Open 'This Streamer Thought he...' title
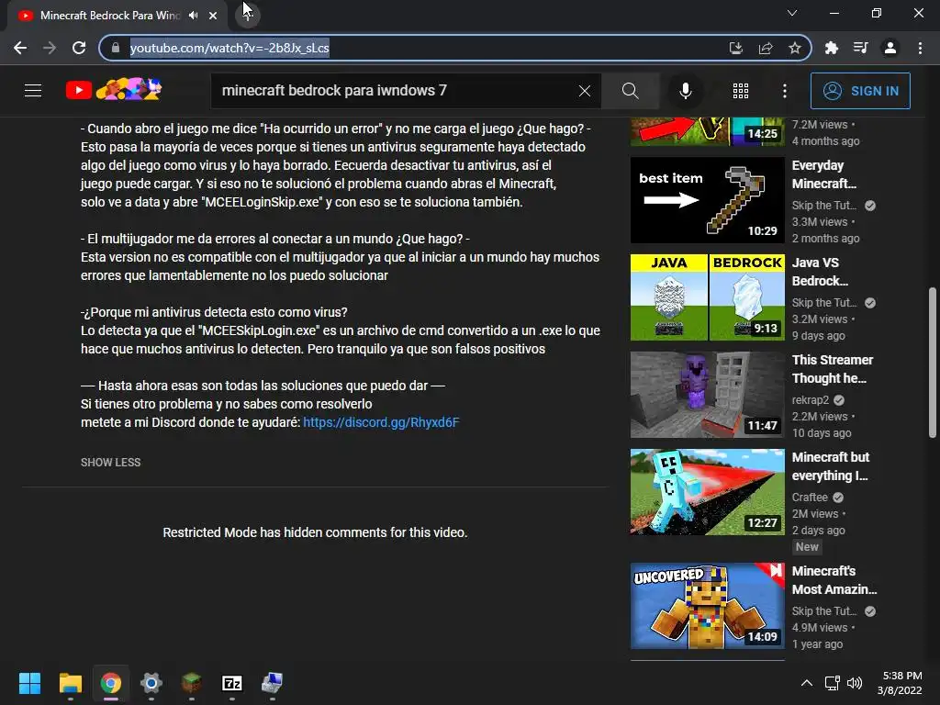 [832, 369]
